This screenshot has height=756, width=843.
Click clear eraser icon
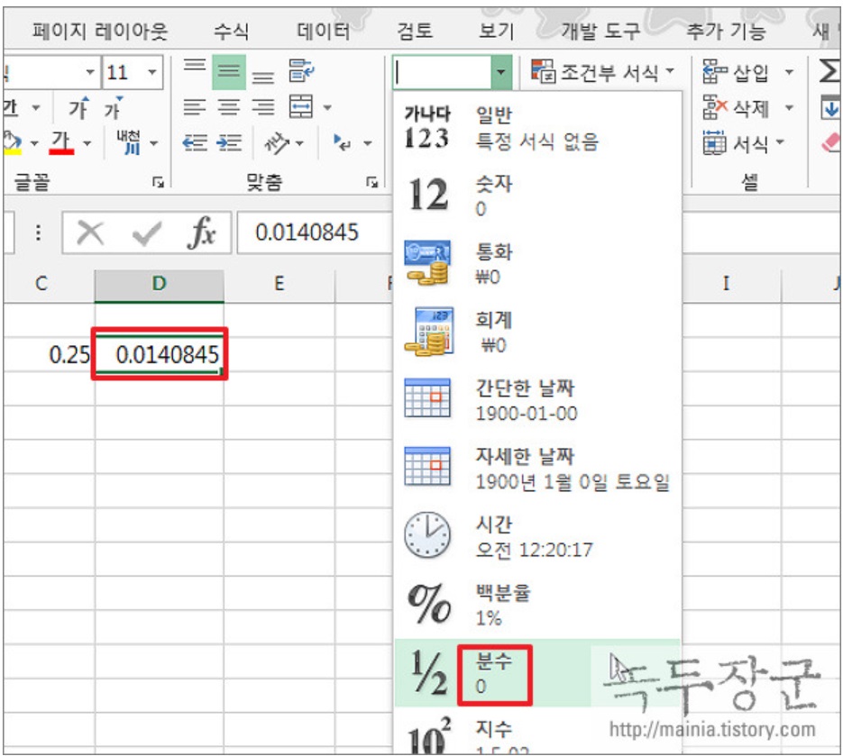point(831,143)
